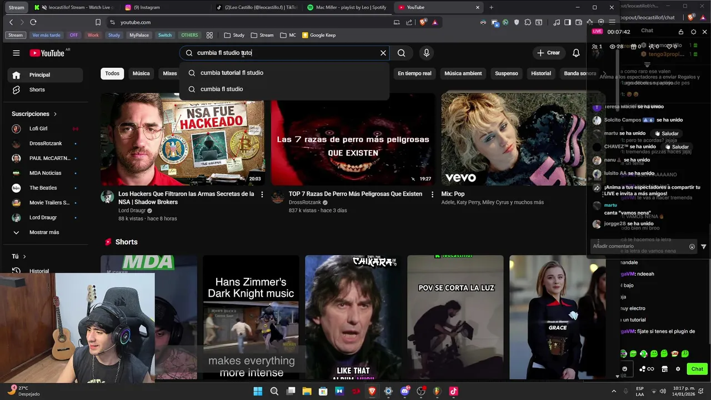Viewport: 711px width, 400px height.
Task: Open YouTube notifications bell
Action: point(576,53)
